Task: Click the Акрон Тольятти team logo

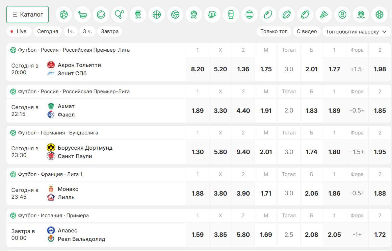Action: (x=51, y=65)
